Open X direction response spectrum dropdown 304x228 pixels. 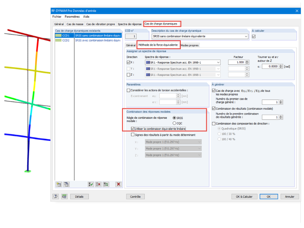(x=218, y=62)
